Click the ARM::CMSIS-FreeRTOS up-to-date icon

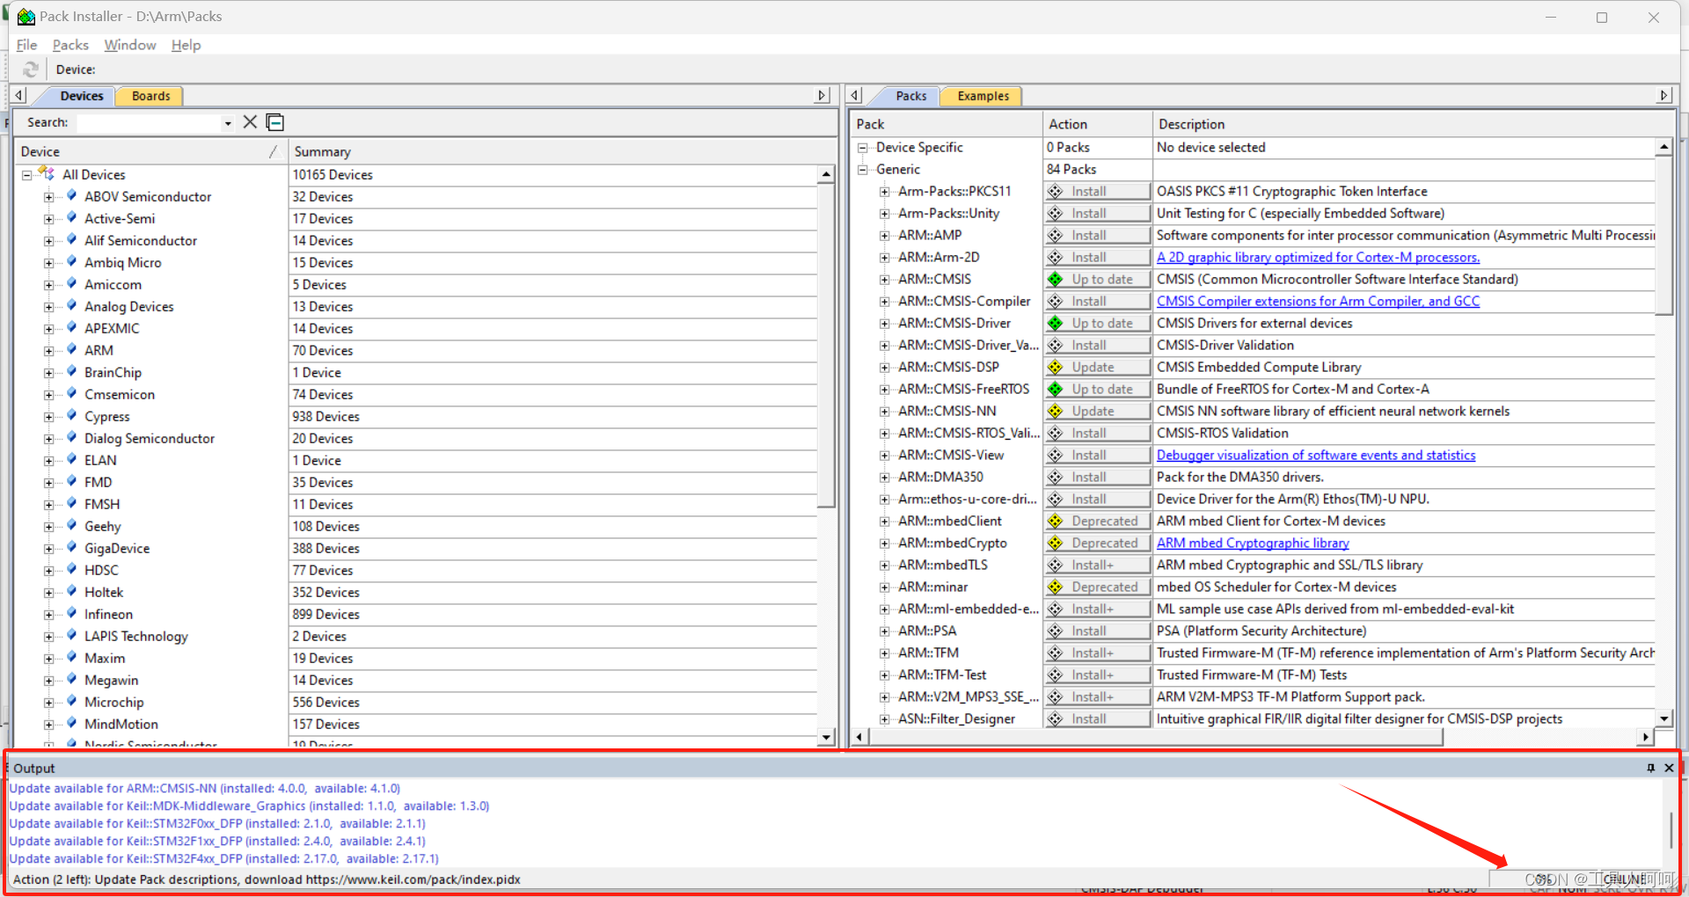[1056, 390]
